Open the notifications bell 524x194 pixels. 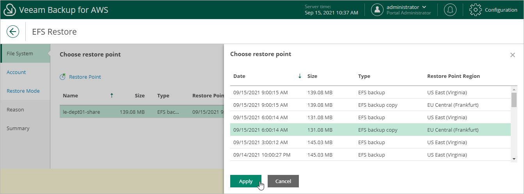click(x=450, y=10)
